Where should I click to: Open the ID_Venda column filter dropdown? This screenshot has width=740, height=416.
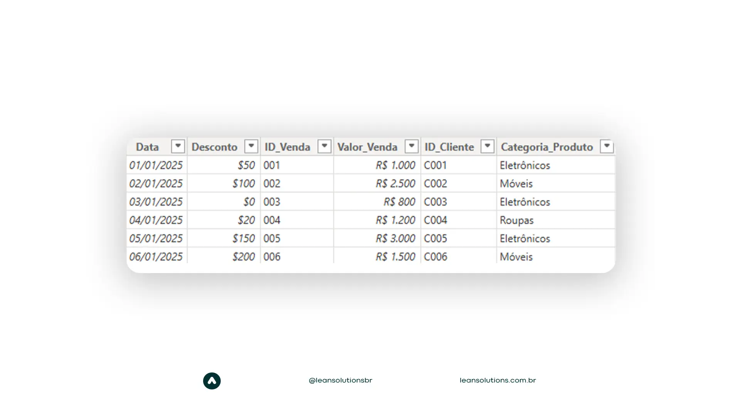pyautogui.click(x=324, y=146)
